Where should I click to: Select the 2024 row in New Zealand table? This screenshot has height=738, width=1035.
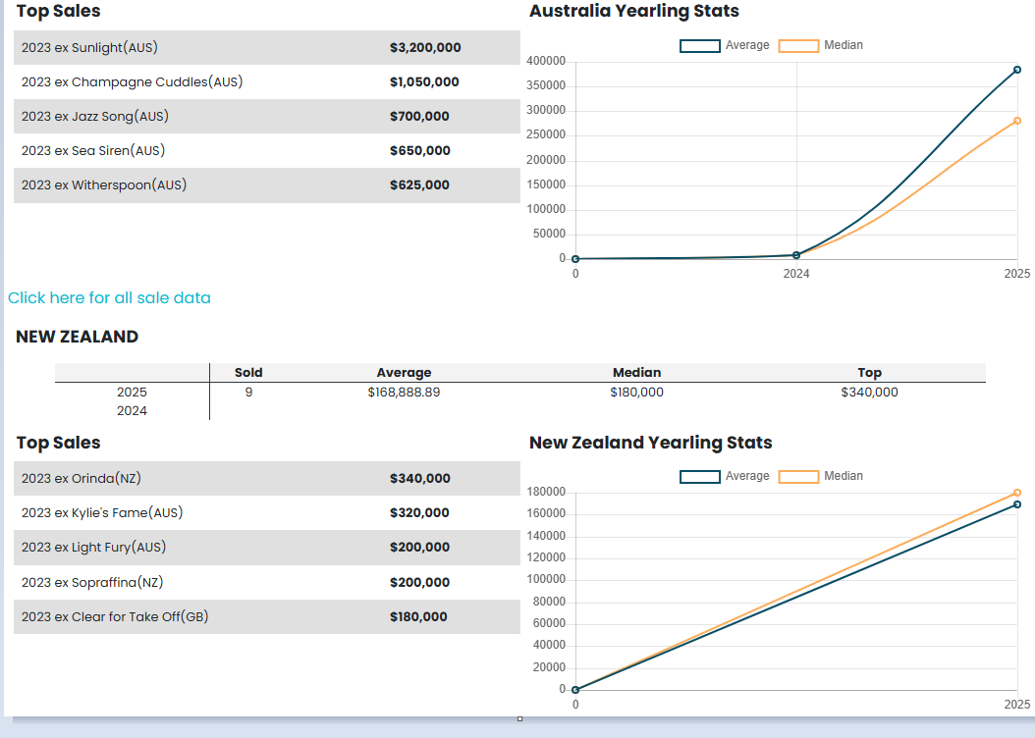[132, 410]
